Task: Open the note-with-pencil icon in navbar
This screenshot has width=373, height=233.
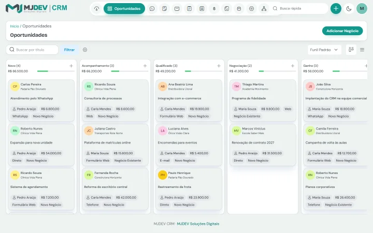Action: 164,9
